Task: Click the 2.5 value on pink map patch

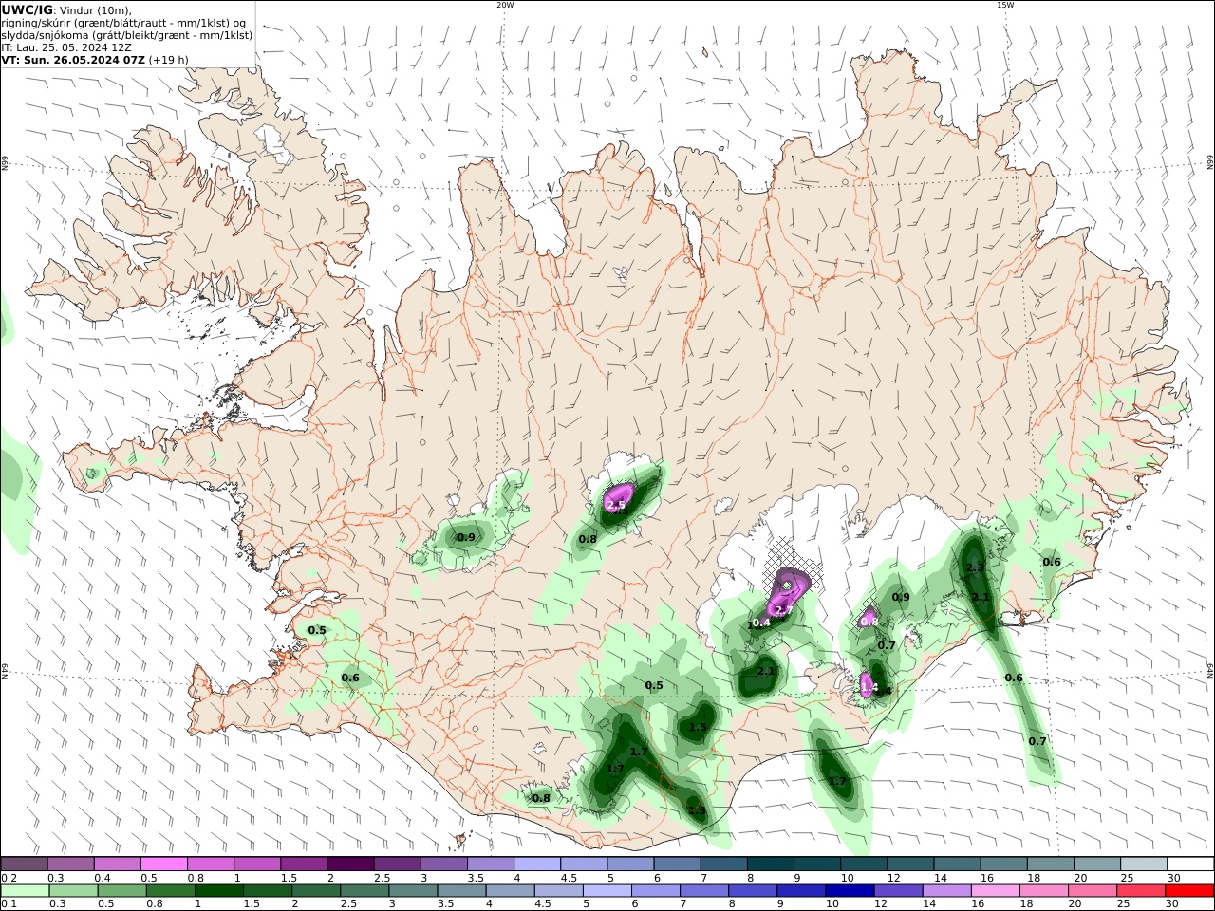Action: point(616,505)
